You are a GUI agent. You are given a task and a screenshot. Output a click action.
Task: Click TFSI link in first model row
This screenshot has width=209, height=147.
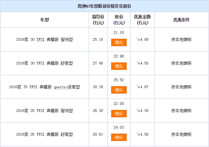(40, 39)
